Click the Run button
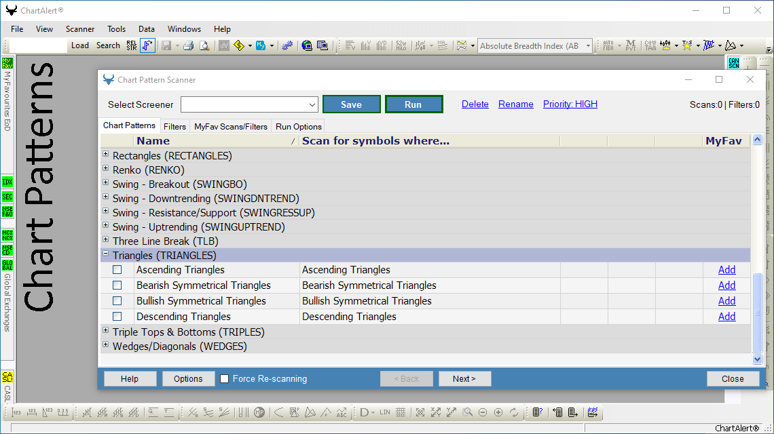The image size is (774, 434). pyautogui.click(x=414, y=104)
